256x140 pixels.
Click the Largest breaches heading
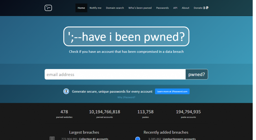(84, 132)
